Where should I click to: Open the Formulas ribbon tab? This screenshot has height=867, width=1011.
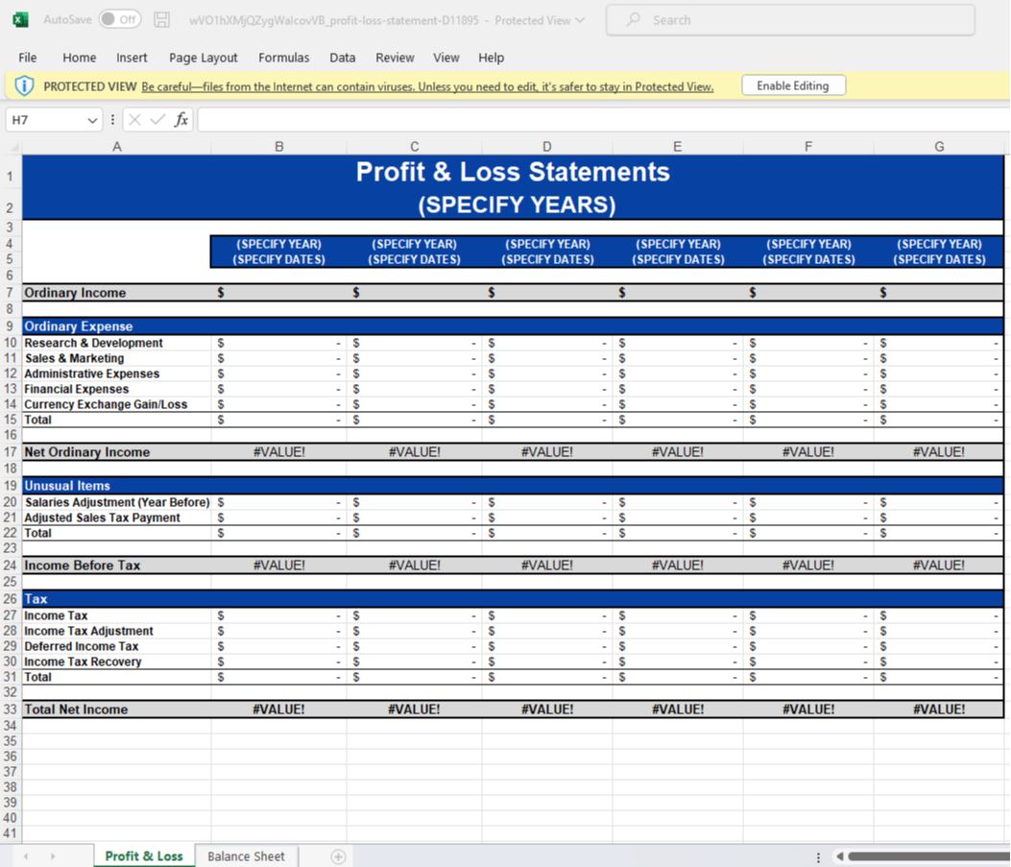(x=283, y=58)
